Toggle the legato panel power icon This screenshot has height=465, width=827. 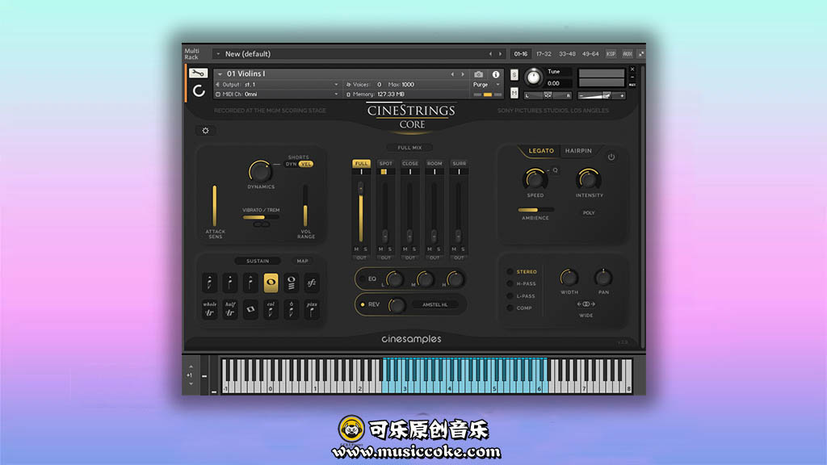[611, 157]
